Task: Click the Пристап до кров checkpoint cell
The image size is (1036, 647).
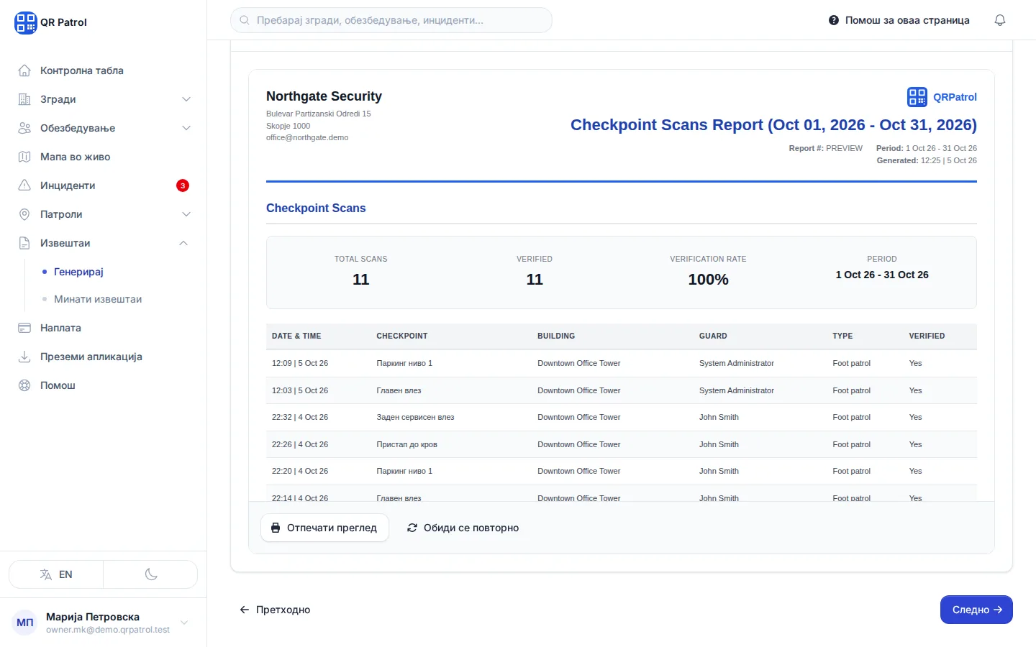Action: (x=406, y=444)
